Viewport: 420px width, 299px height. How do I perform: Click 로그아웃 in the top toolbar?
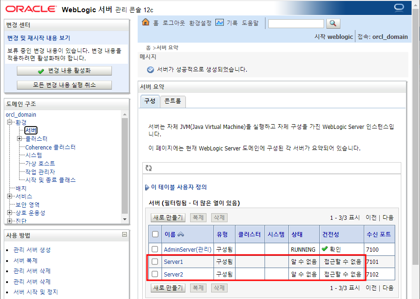[x=174, y=23]
